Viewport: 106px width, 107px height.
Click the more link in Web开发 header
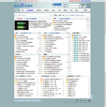pos(40,54)
